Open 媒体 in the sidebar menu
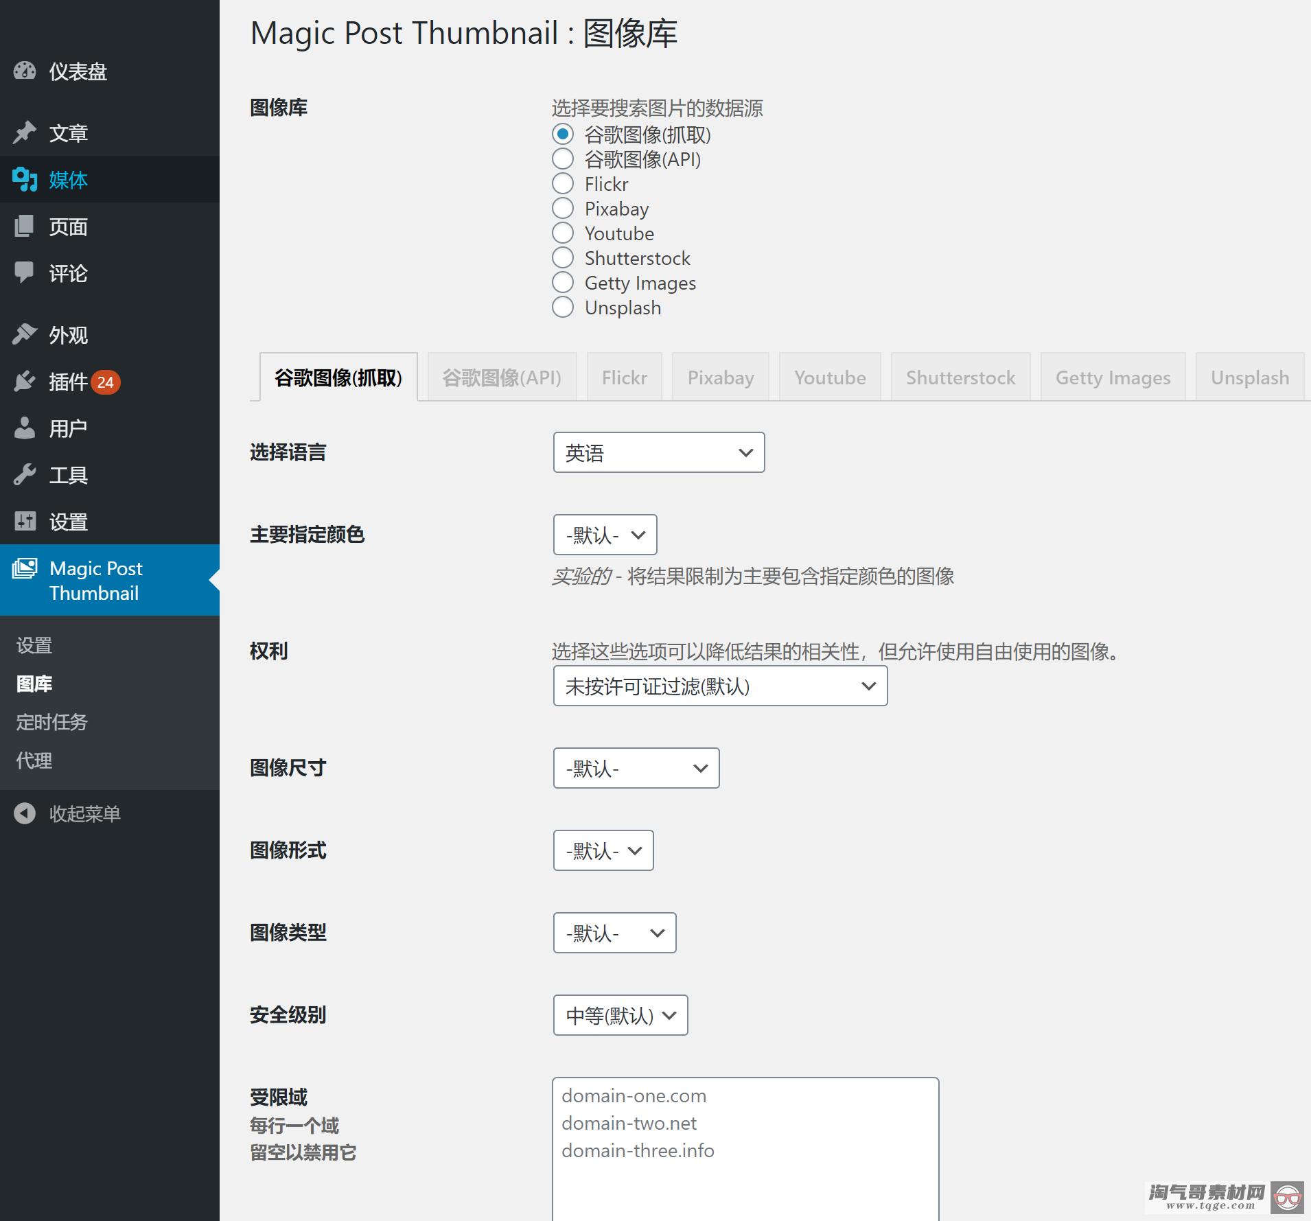This screenshot has height=1221, width=1311. (x=110, y=179)
